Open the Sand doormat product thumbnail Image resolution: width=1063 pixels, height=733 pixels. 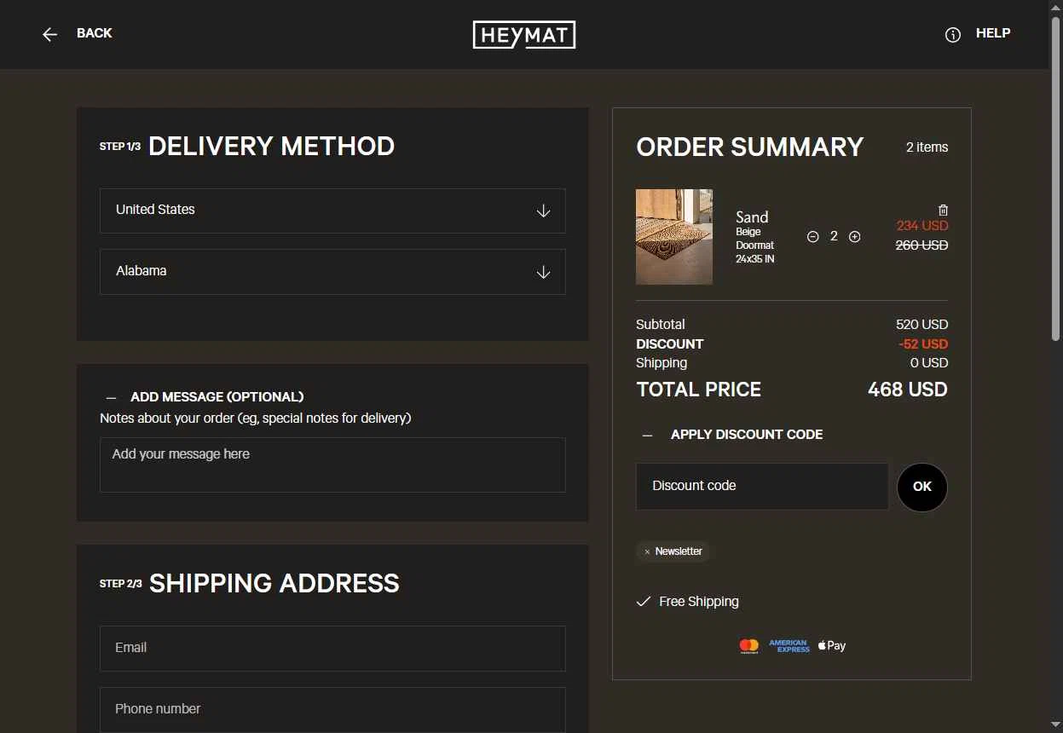coord(674,237)
